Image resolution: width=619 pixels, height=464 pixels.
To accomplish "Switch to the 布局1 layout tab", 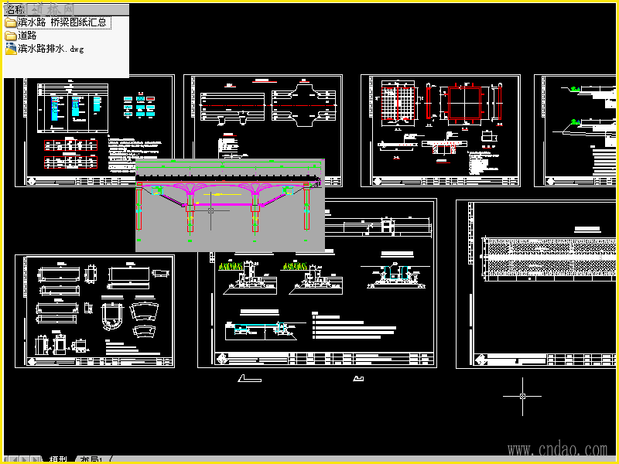I will pos(91,459).
